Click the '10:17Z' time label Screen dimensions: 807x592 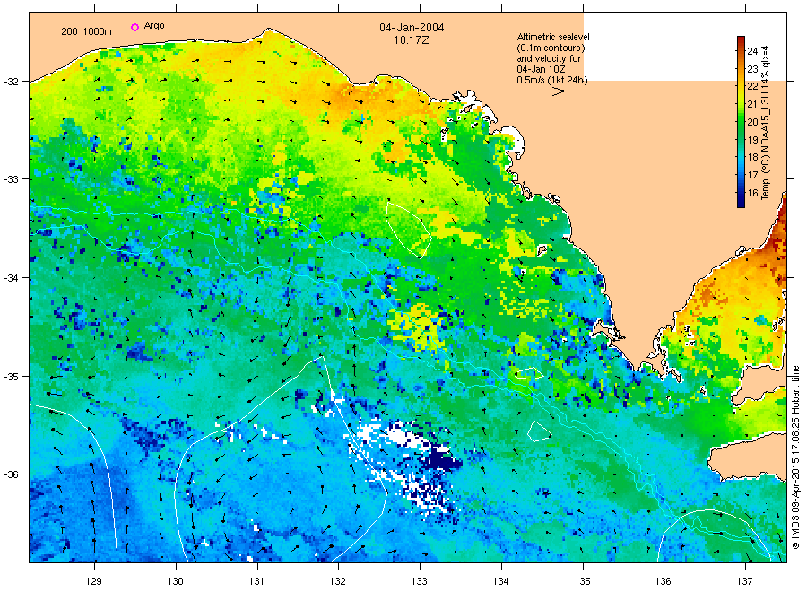[412, 40]
